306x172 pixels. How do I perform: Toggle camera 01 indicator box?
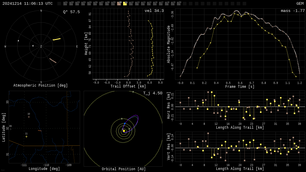(x=65, y=4)
